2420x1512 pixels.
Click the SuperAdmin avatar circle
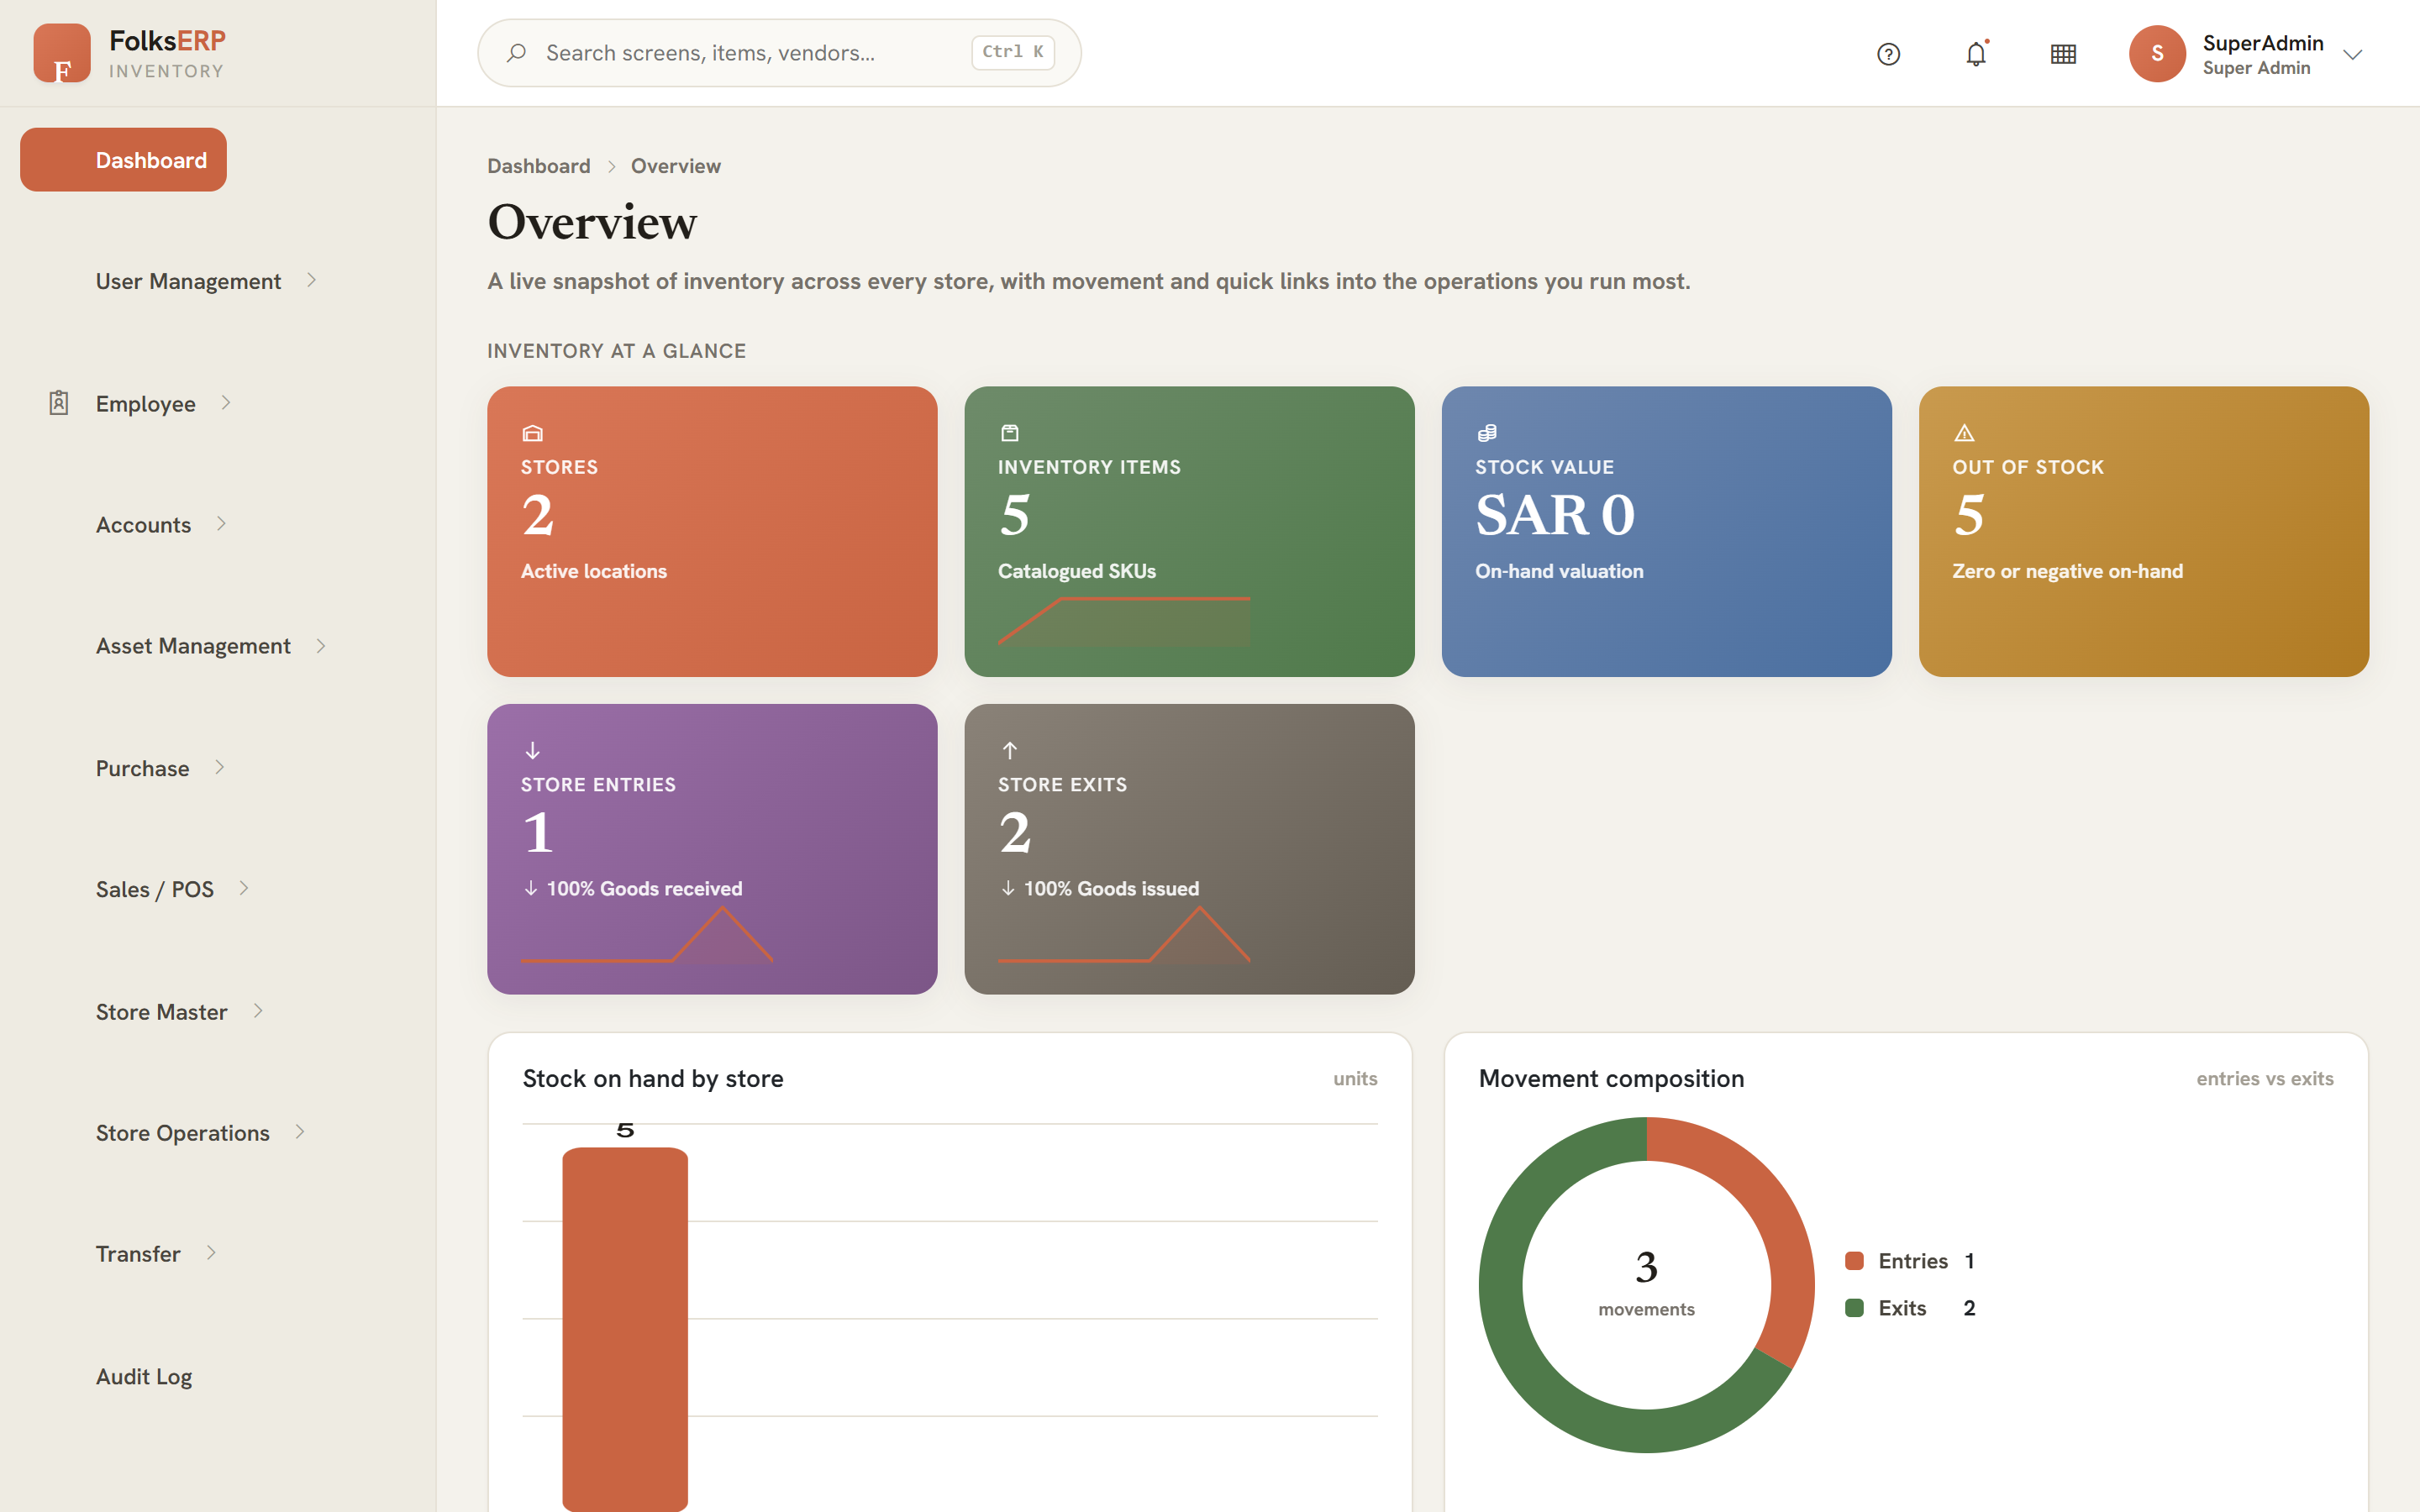[2157, 54]
